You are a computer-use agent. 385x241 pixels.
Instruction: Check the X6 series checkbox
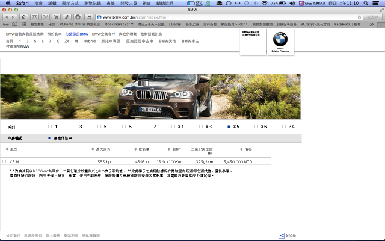(256, 127)
